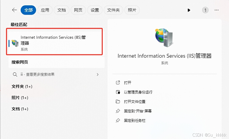The image size is (229, 139).
Task: Switch to the 设置 filter tab
Action: click(95, 10)
